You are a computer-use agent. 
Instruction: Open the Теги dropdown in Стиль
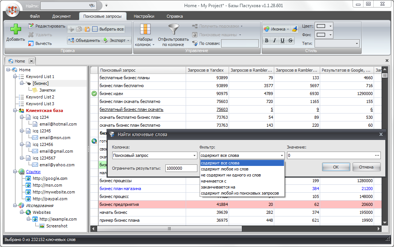tap(357, 44)
